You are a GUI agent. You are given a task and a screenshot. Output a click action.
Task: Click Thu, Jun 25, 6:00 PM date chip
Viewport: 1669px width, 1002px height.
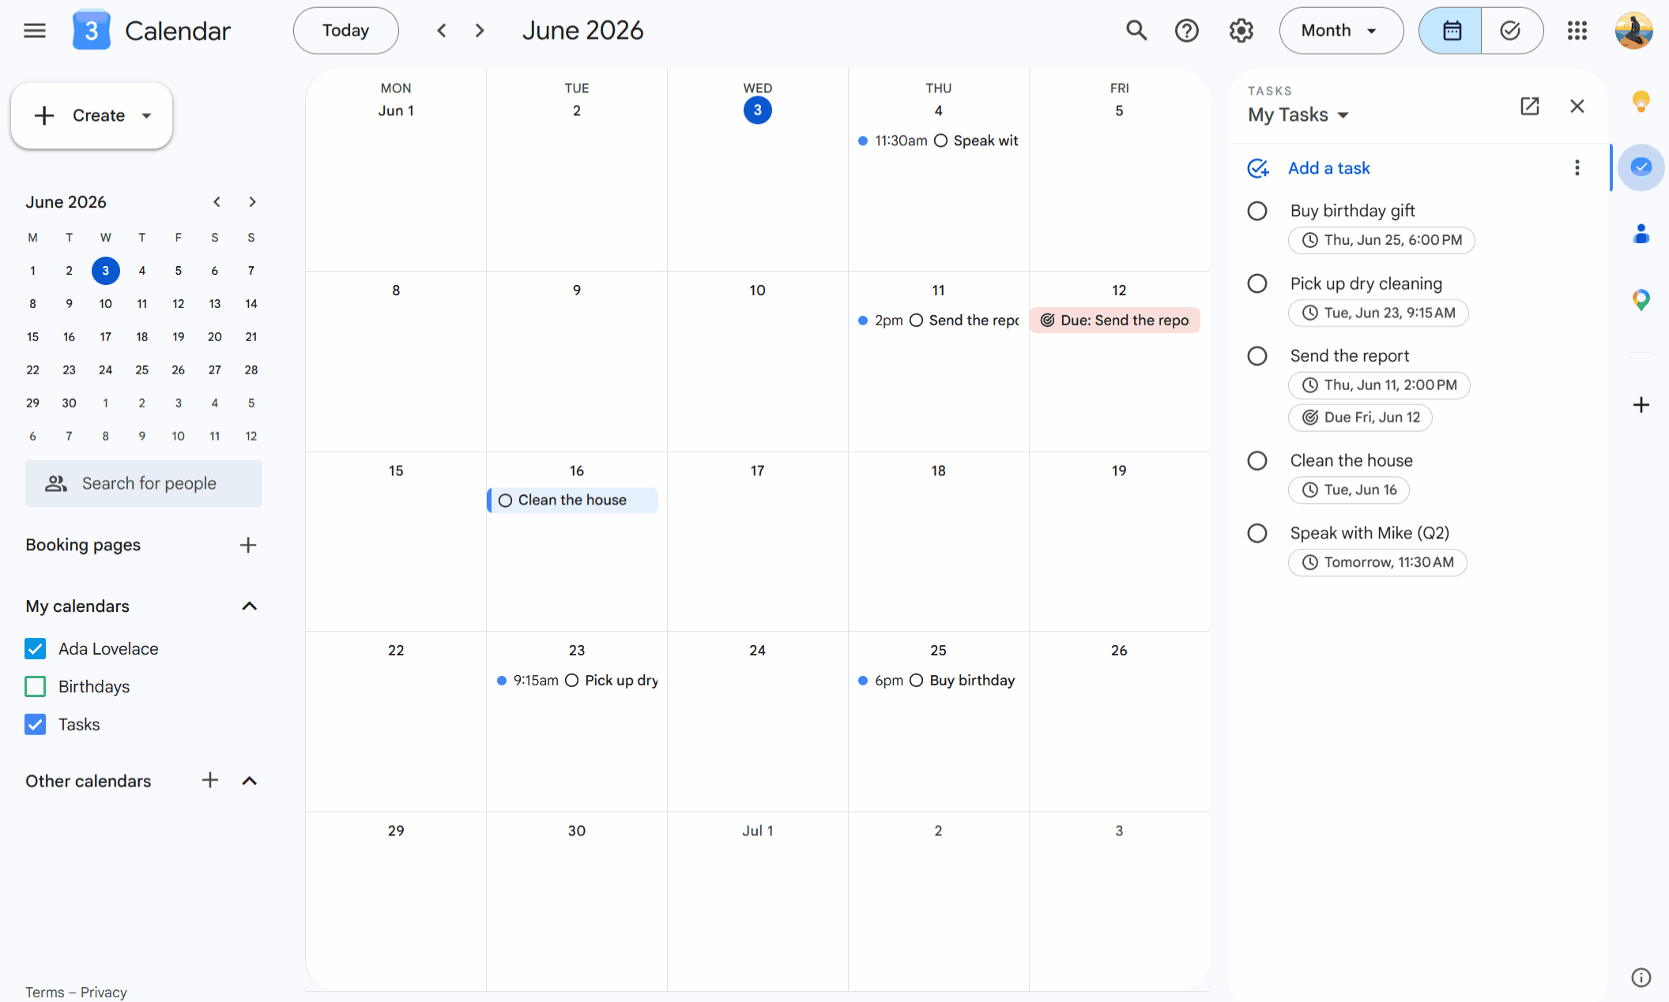pos(1381,240)
